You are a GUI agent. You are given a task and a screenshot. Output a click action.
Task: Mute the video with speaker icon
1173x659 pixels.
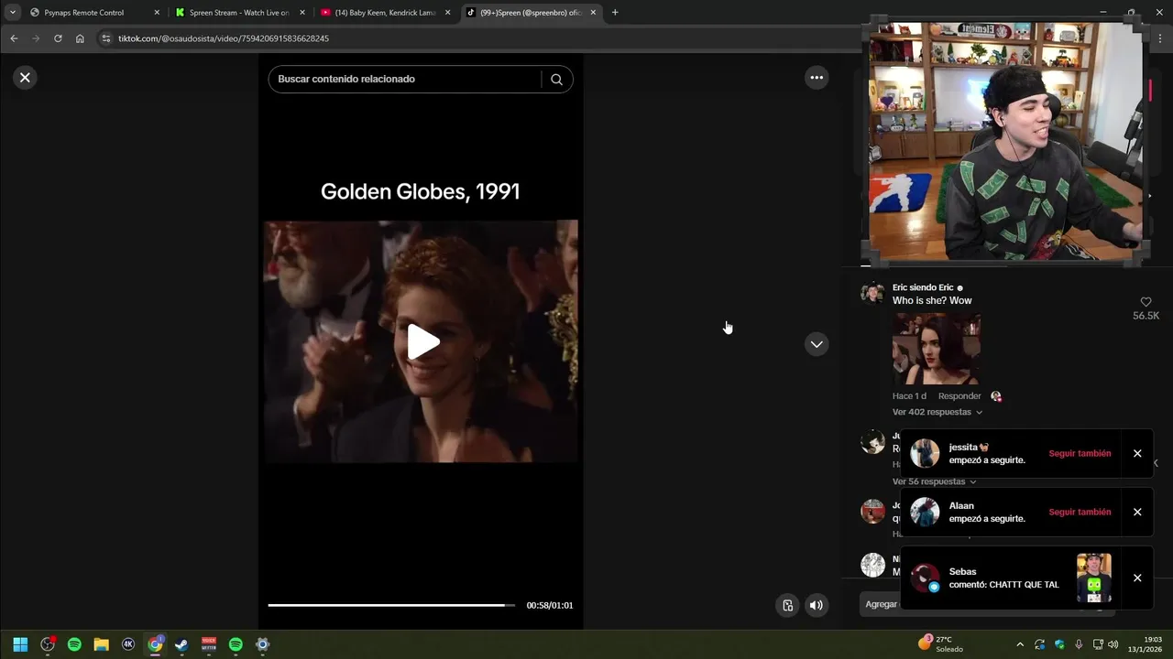point(816,605)
